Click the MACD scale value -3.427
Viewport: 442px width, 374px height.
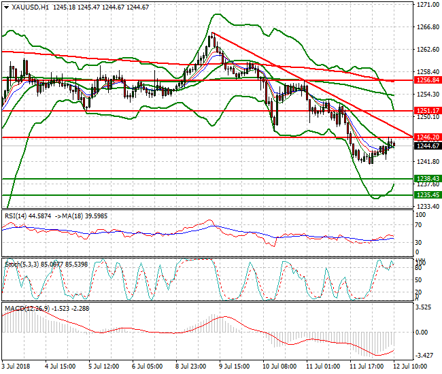tap(426, 356)
